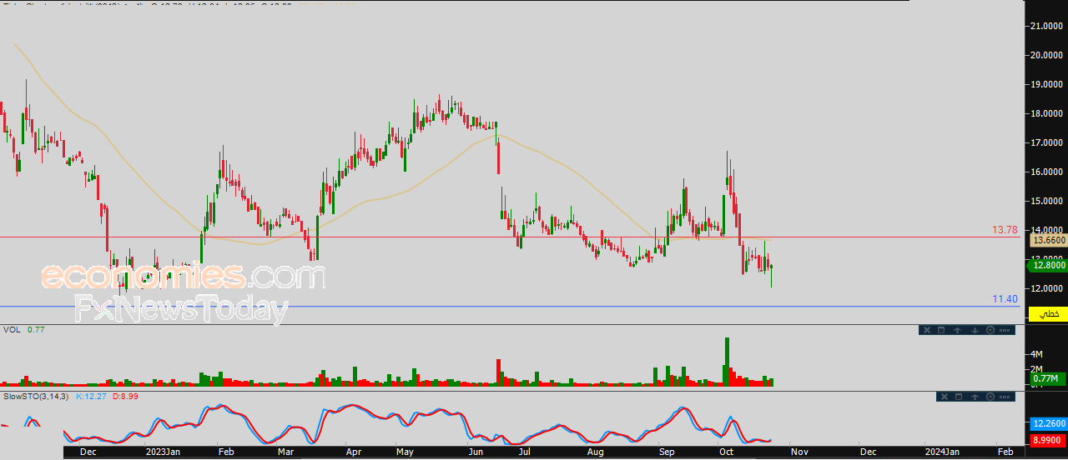Screen dimensions: 1068x460
Task: Click the blue 12.2600 stochastic K tag
Action: [x=1049, y=423]
